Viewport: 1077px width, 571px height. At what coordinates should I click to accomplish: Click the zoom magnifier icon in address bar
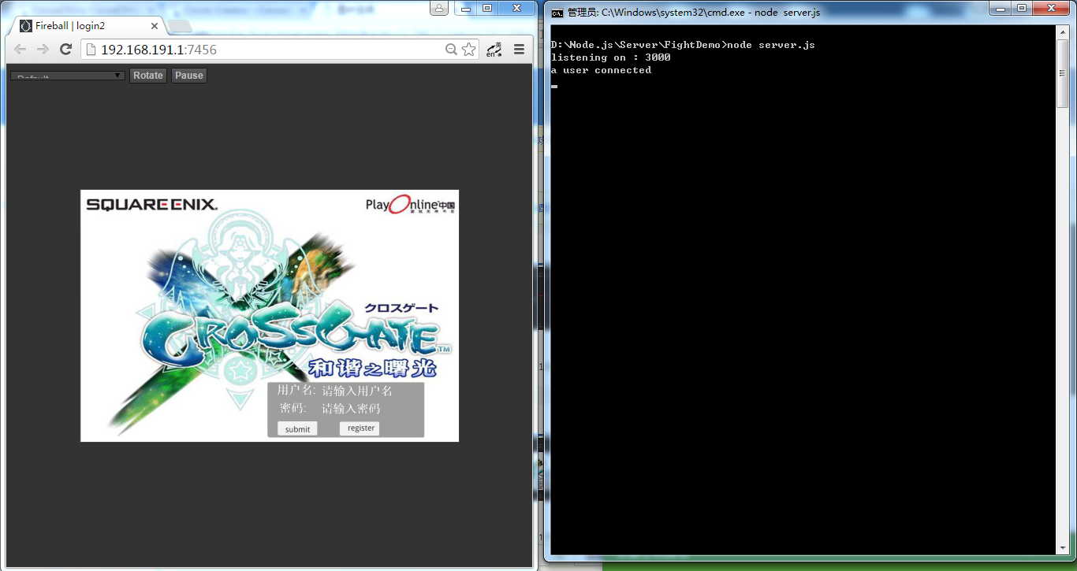pos(451,50)
